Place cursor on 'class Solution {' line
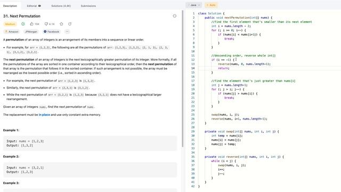This screenshot has width=341, height=192. (211, 13)
